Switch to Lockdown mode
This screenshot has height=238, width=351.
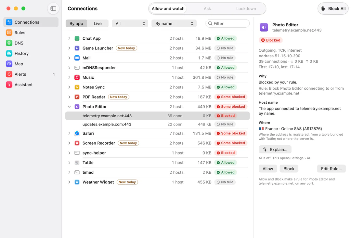[x=246, y=8]
